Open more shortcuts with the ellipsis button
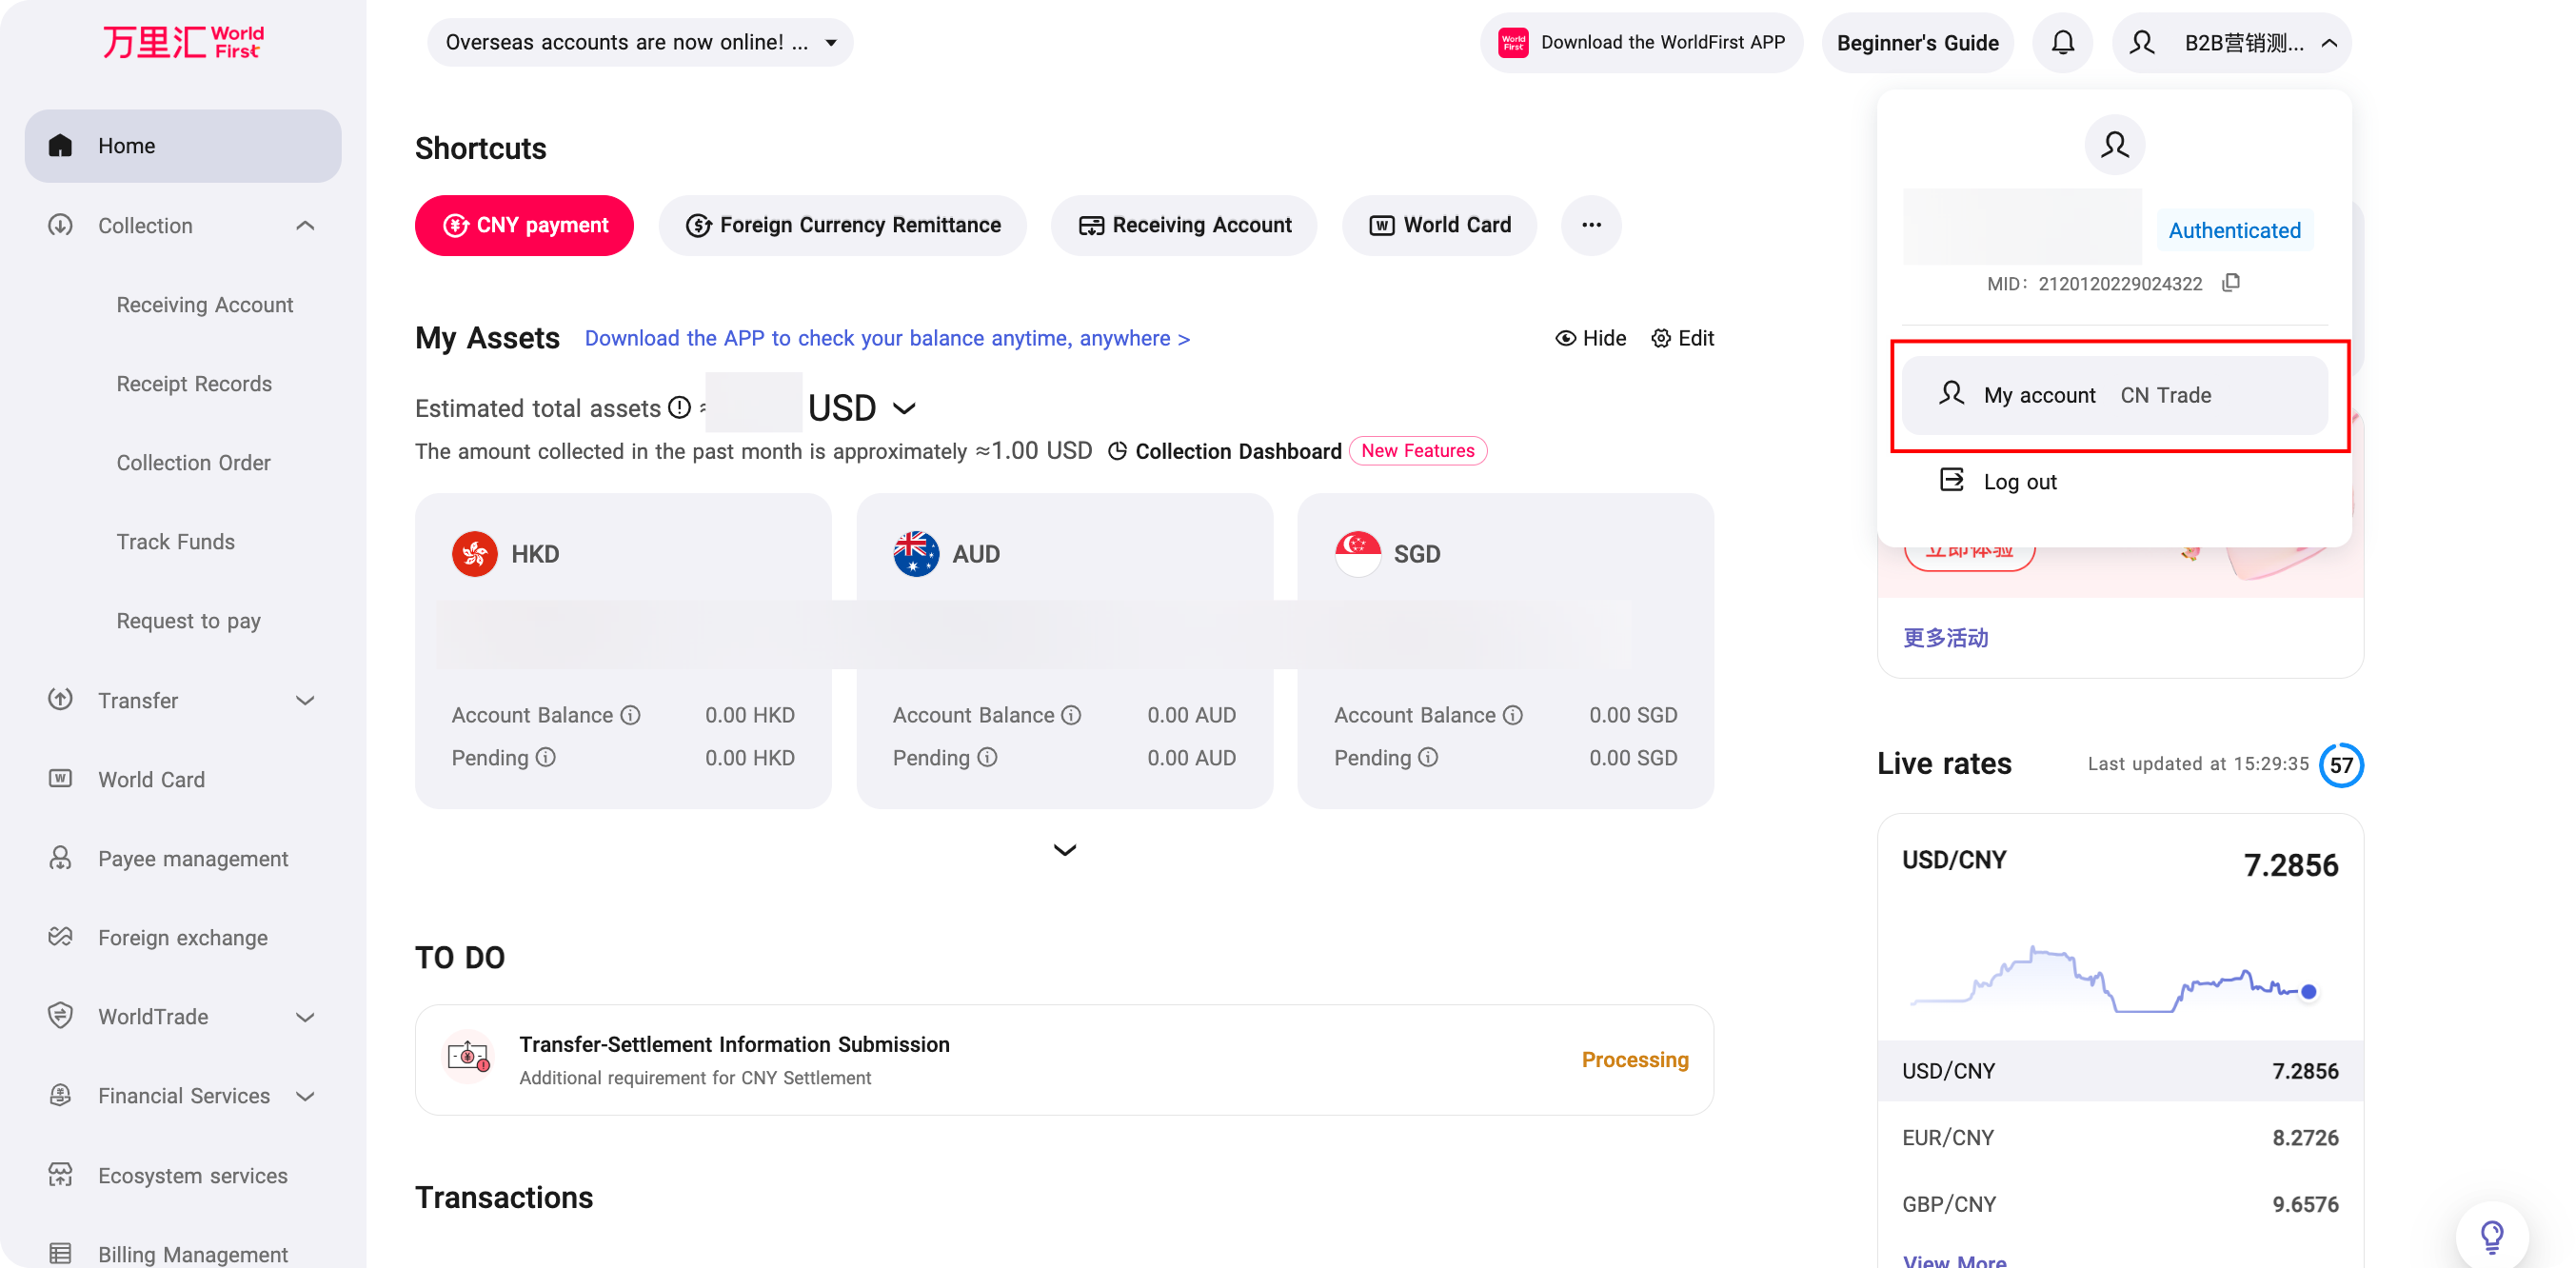 coord(1590,225)
